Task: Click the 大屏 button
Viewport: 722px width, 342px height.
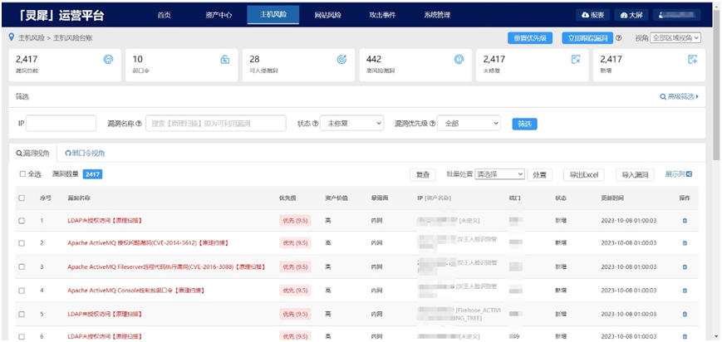Action: (631, 15)
